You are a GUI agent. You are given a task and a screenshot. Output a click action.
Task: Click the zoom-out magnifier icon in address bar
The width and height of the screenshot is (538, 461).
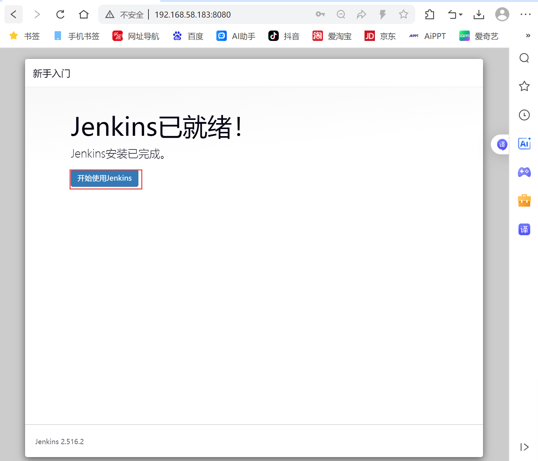(341, 14)
